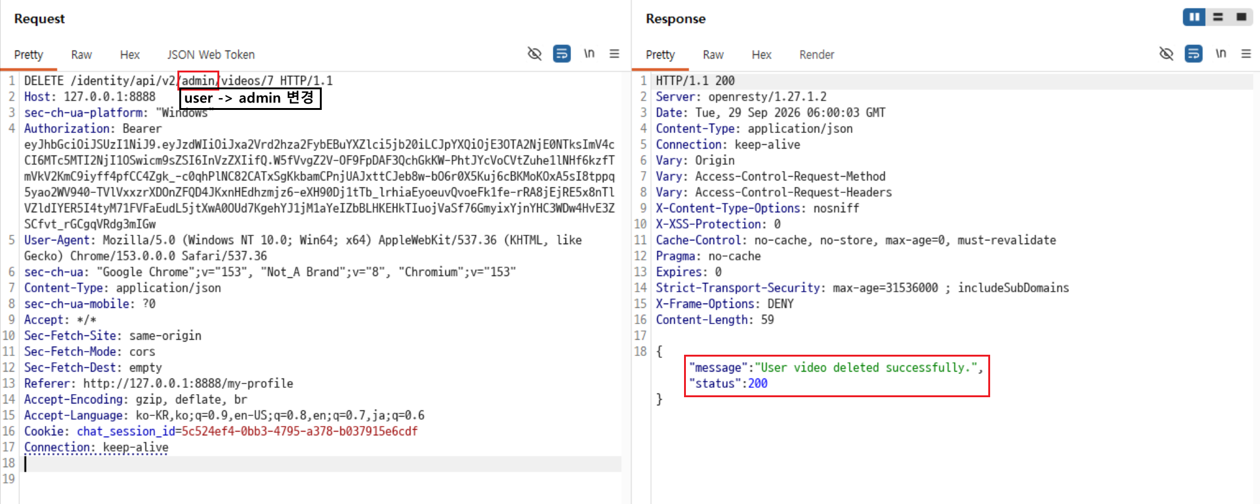Switch Response view to Raw tab
The width and height of the screenshot is (1260, 504).
pyautogui.click(x=713, y=55)
